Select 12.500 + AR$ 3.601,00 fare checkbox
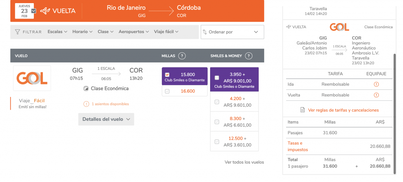 tap(217, 142)
